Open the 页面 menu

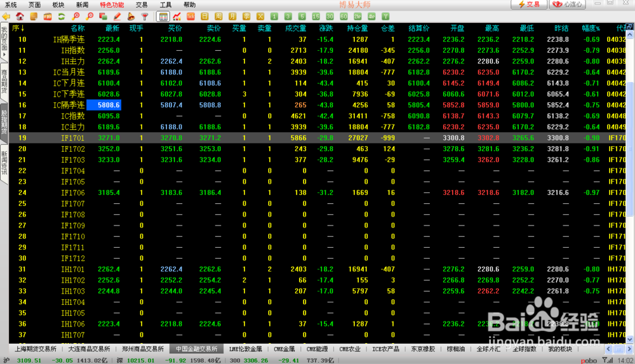click(34, 5)
